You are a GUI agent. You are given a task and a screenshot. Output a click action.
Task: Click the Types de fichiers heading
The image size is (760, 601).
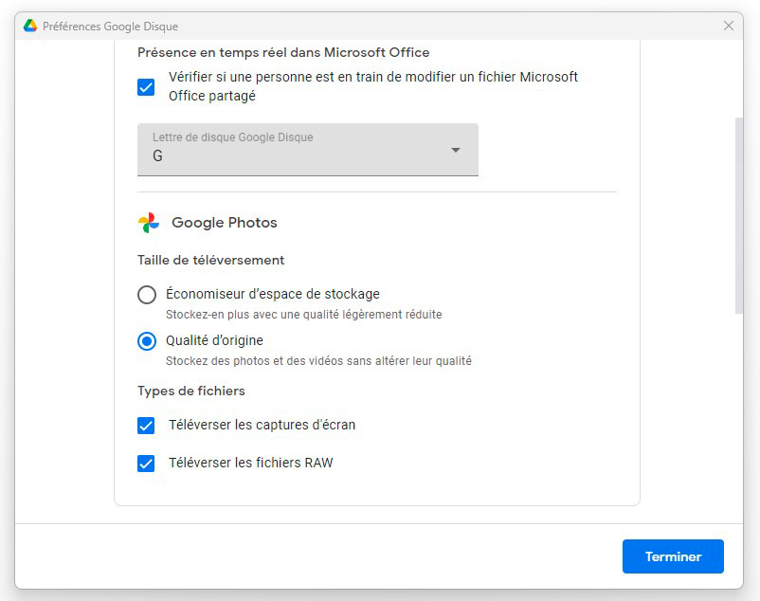pos(191,391)
